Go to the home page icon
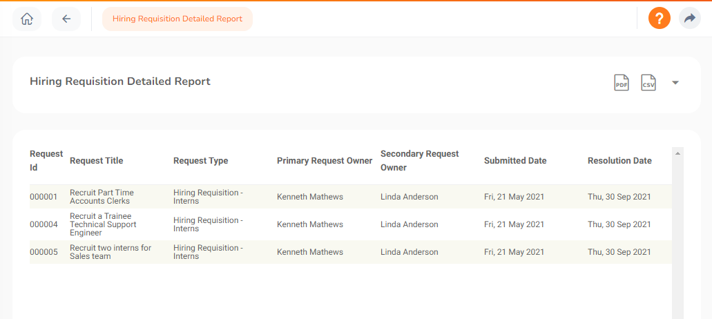 tap(27, 19)
